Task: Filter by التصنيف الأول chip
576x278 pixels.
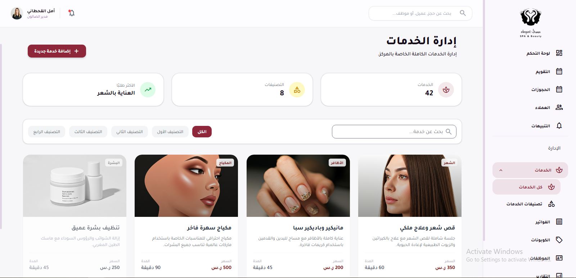Action: point(170,132)
